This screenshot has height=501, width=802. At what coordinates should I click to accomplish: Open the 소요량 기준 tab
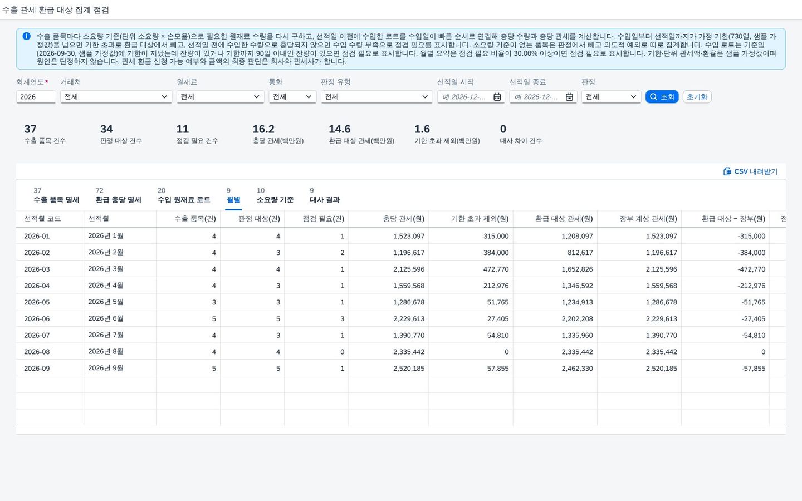[x=275, y=195]
